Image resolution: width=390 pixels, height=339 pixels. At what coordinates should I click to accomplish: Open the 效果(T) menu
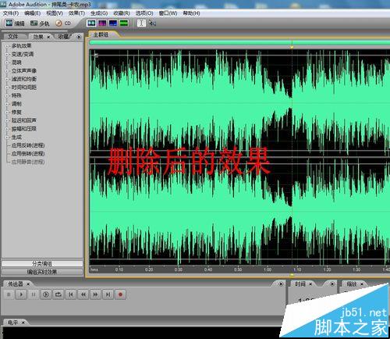coord(76,12)
